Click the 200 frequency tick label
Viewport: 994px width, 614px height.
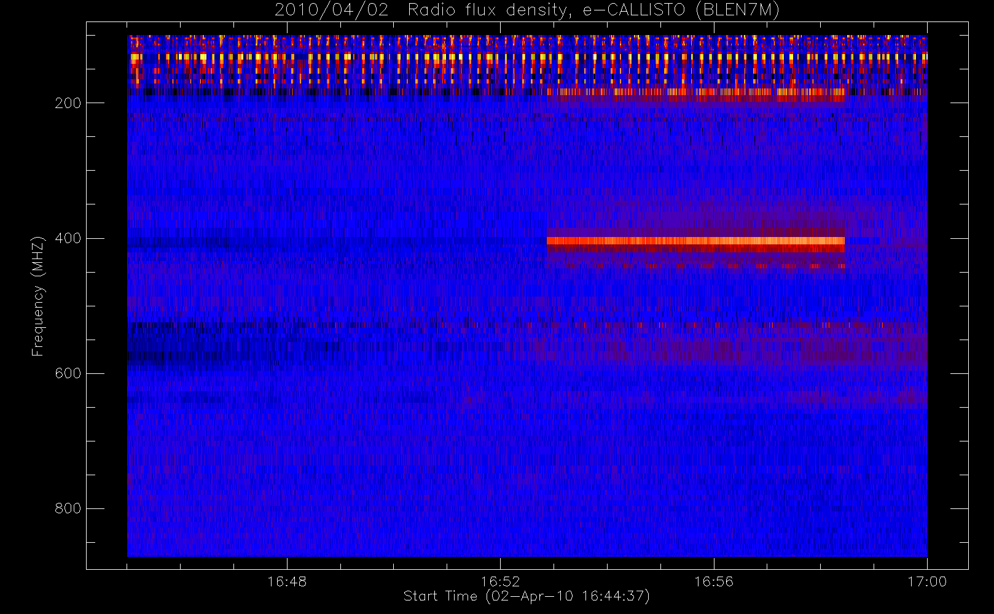click(x=68, y=103)
